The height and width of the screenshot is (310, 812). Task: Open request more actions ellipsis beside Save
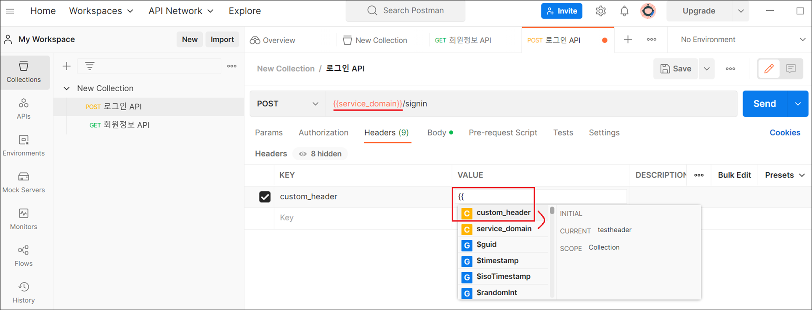730,69
